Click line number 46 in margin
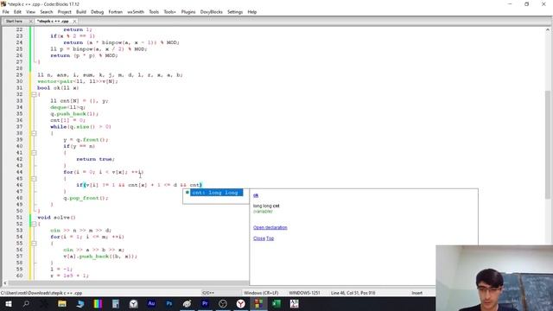 [x=19, y=185]
